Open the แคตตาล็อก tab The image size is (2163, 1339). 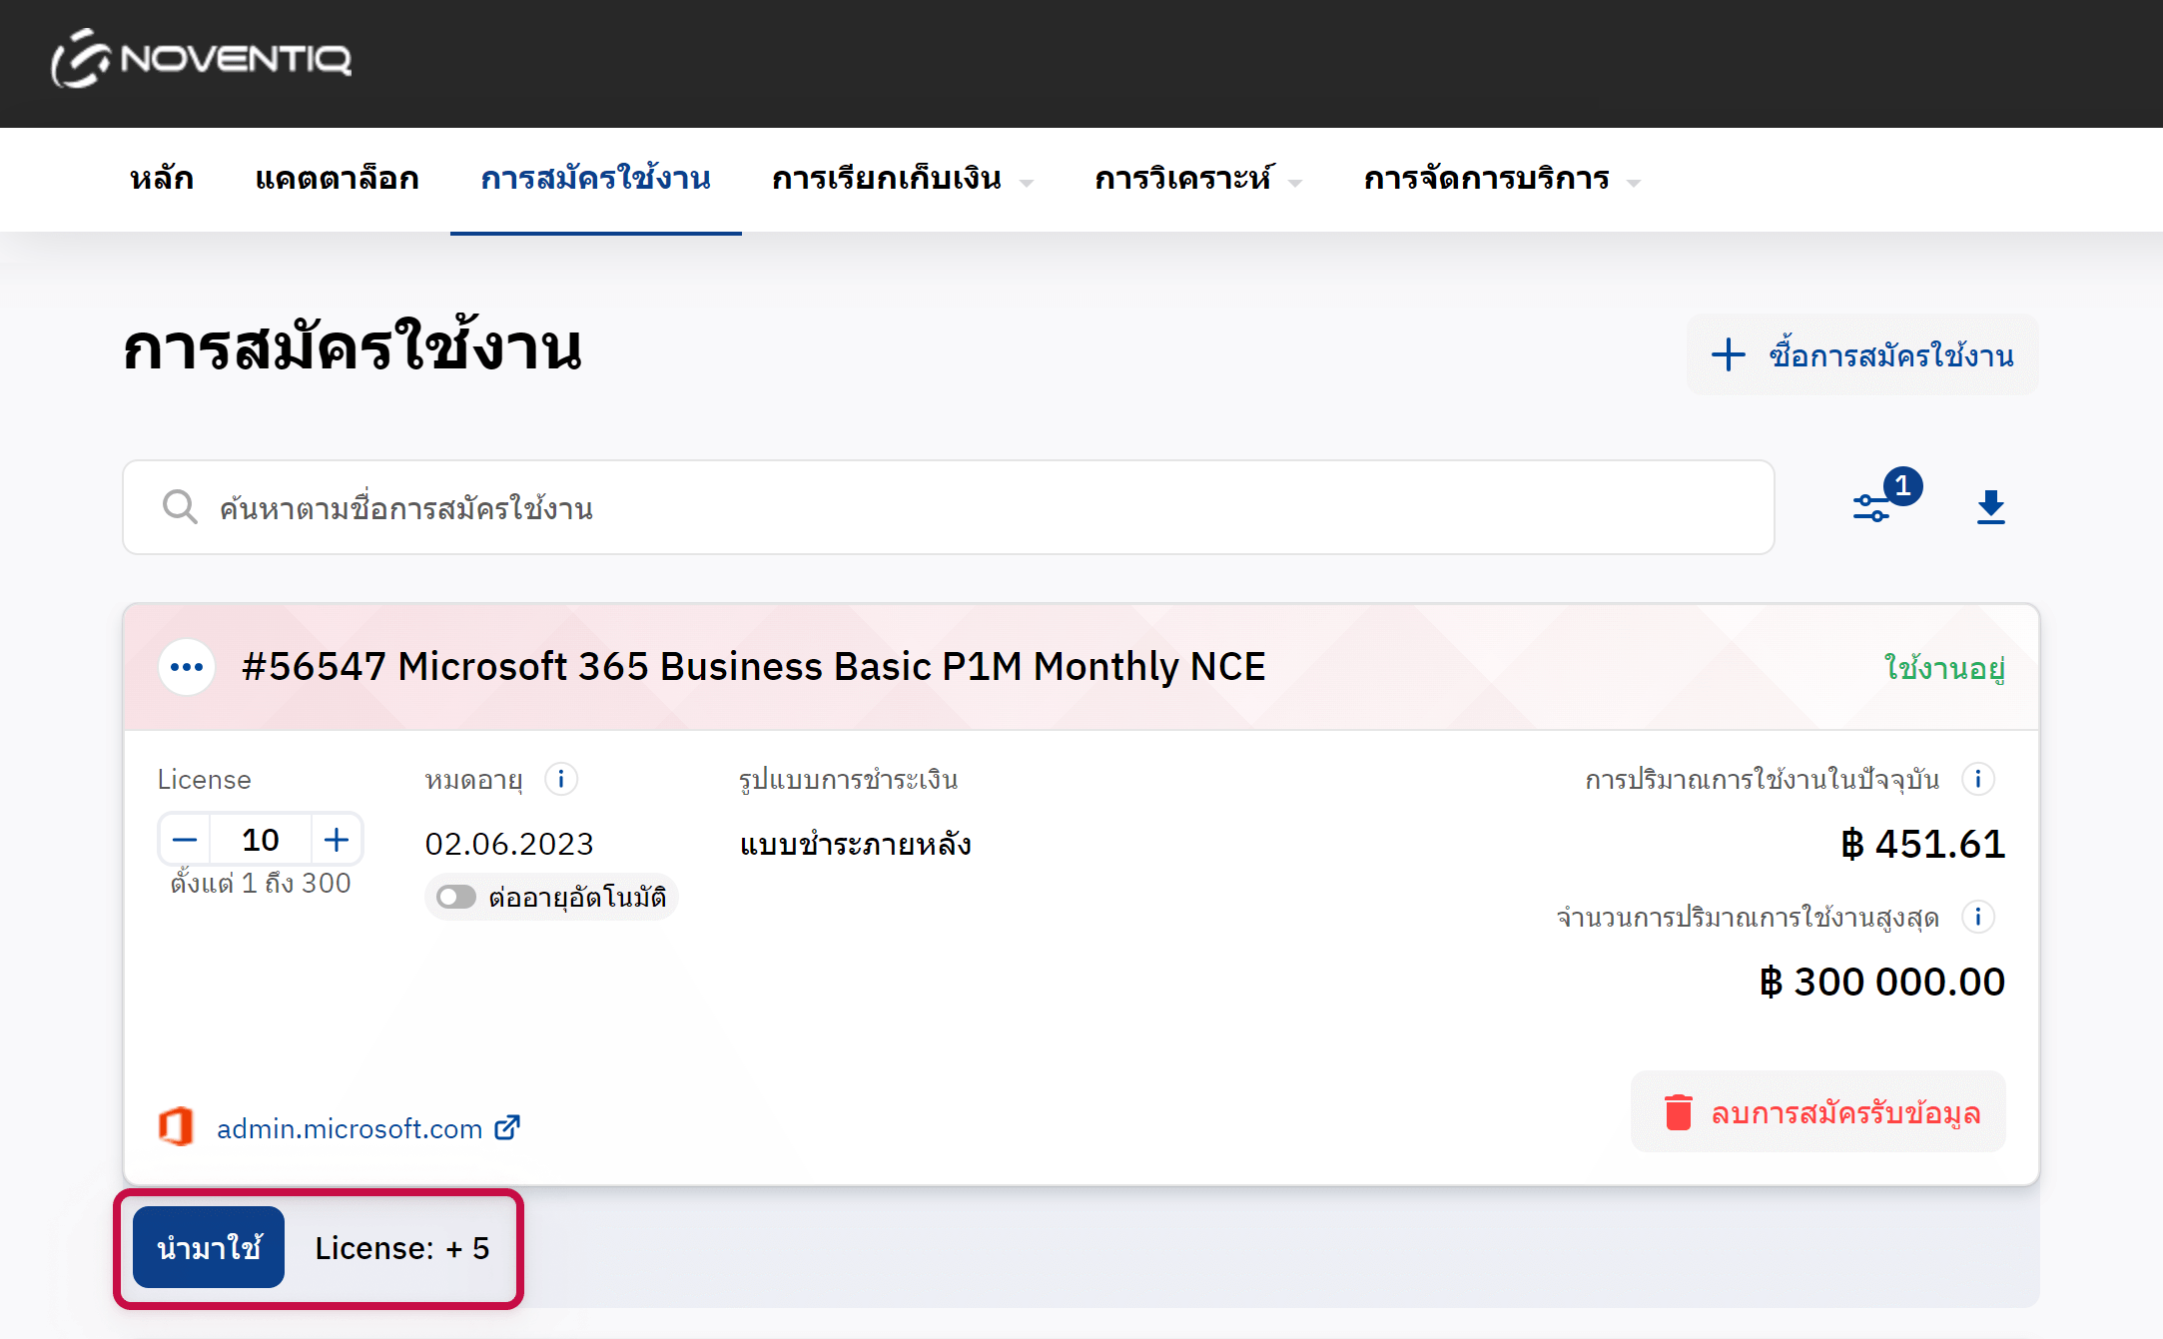(337, 180)
